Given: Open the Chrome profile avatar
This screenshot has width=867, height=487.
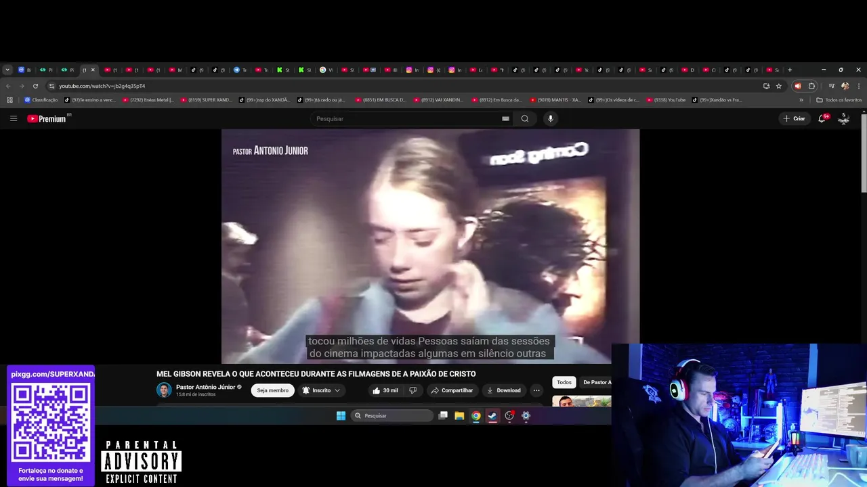Looking at the screenshot, I should 845,86.
